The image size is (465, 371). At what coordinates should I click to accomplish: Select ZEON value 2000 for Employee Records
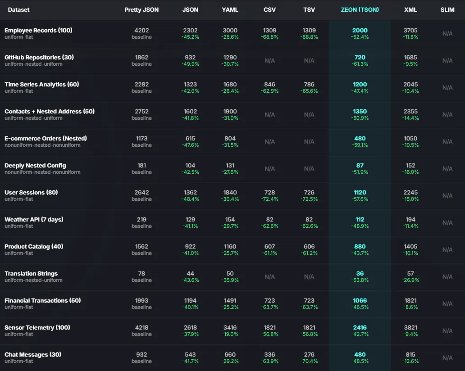(360, 30)
